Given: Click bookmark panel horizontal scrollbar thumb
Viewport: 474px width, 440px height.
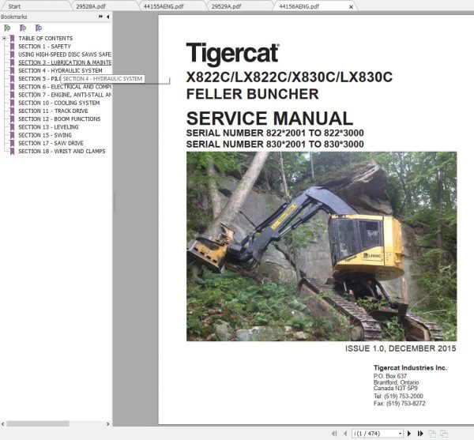Looking at the screenshot, I should (38, 424).
